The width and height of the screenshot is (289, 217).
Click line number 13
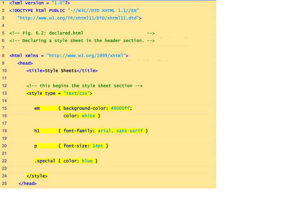tap(5, 93)
